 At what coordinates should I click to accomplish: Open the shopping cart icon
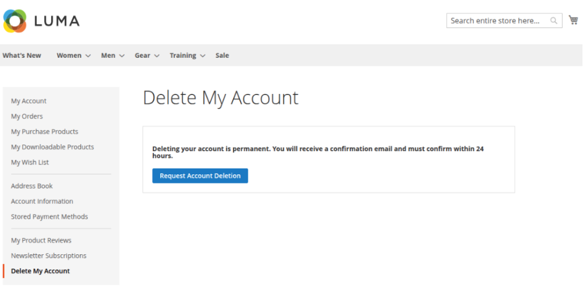tap(573, 20)
